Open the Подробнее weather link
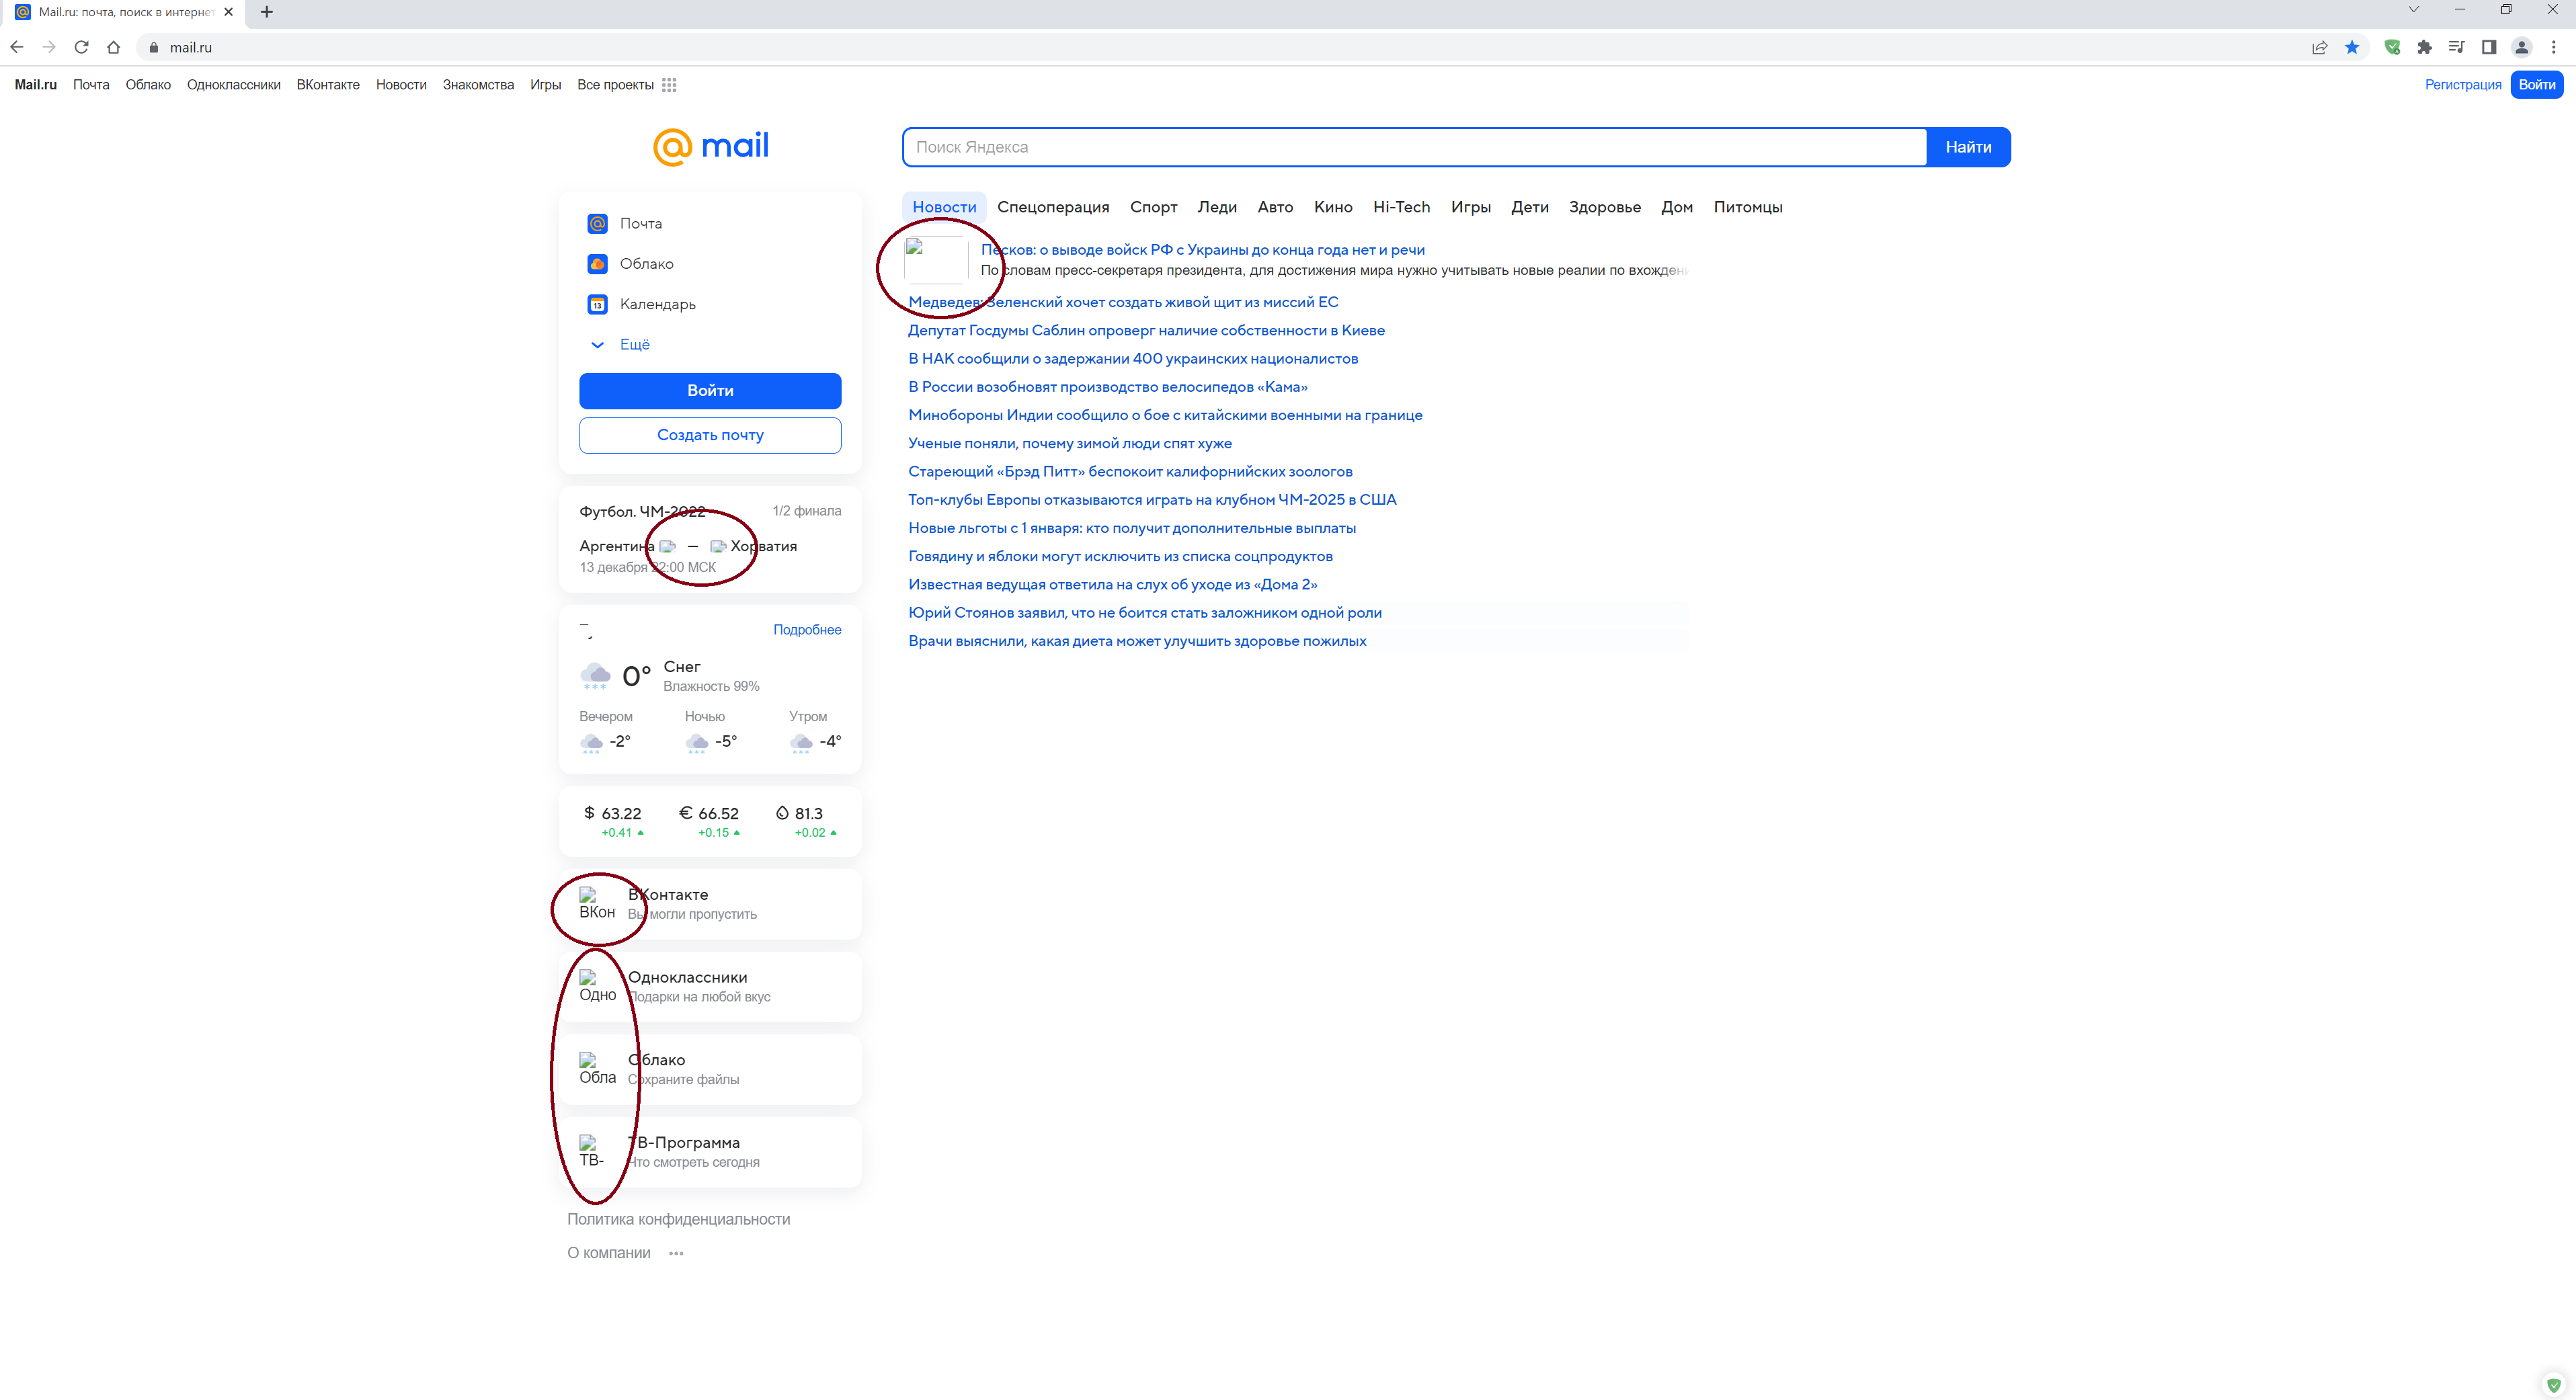This screenshot has width=2576, height=1400. (x=807, y=629)
